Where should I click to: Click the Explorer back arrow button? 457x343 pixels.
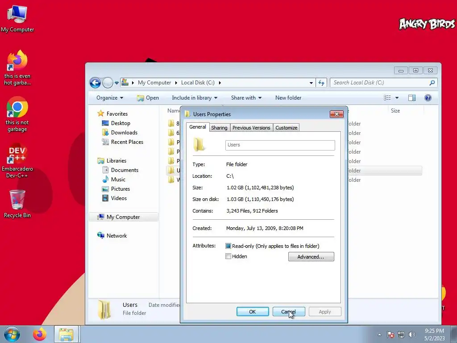pos(95,83)
